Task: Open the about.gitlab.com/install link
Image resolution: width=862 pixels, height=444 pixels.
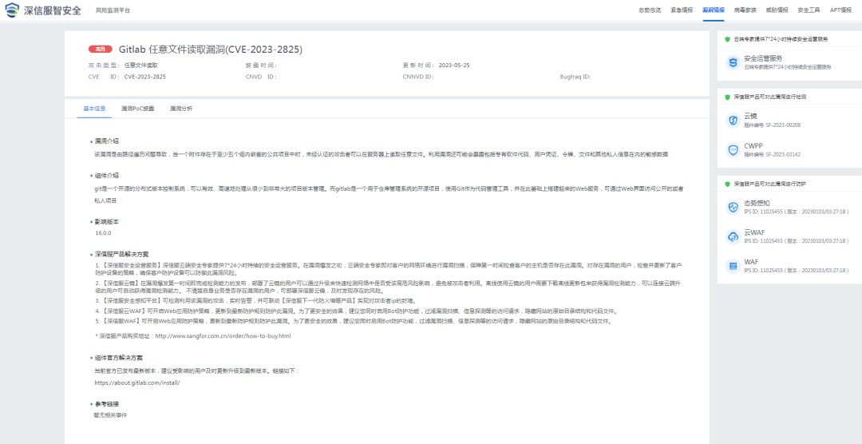Action: tap(137, 382)
